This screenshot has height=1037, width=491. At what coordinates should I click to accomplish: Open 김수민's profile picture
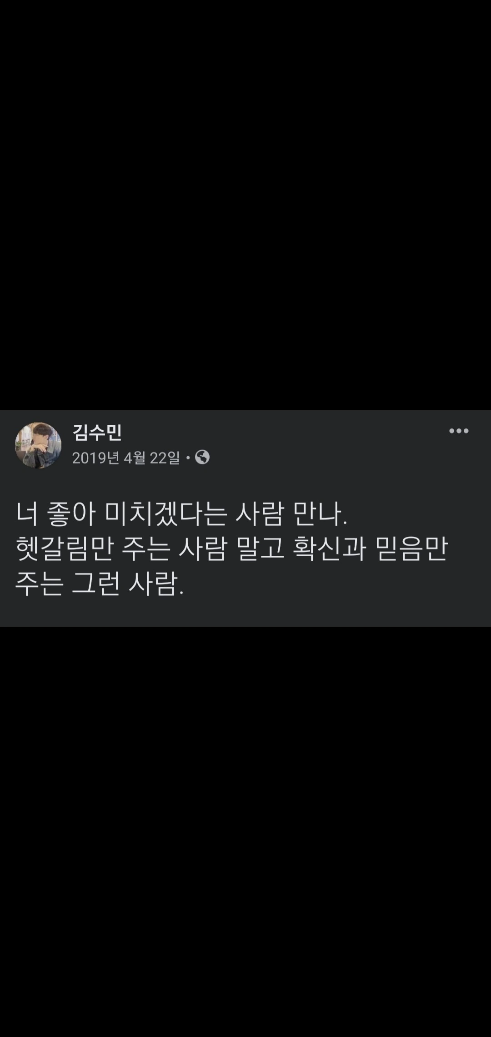pyautogui.click(x=38, y=445)
